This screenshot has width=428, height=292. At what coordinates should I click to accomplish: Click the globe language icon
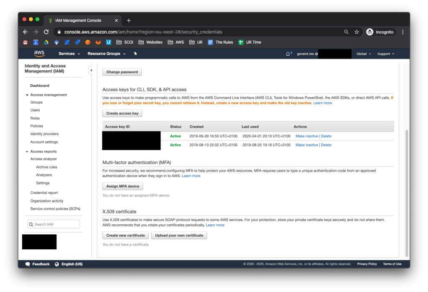click(57, 264)
